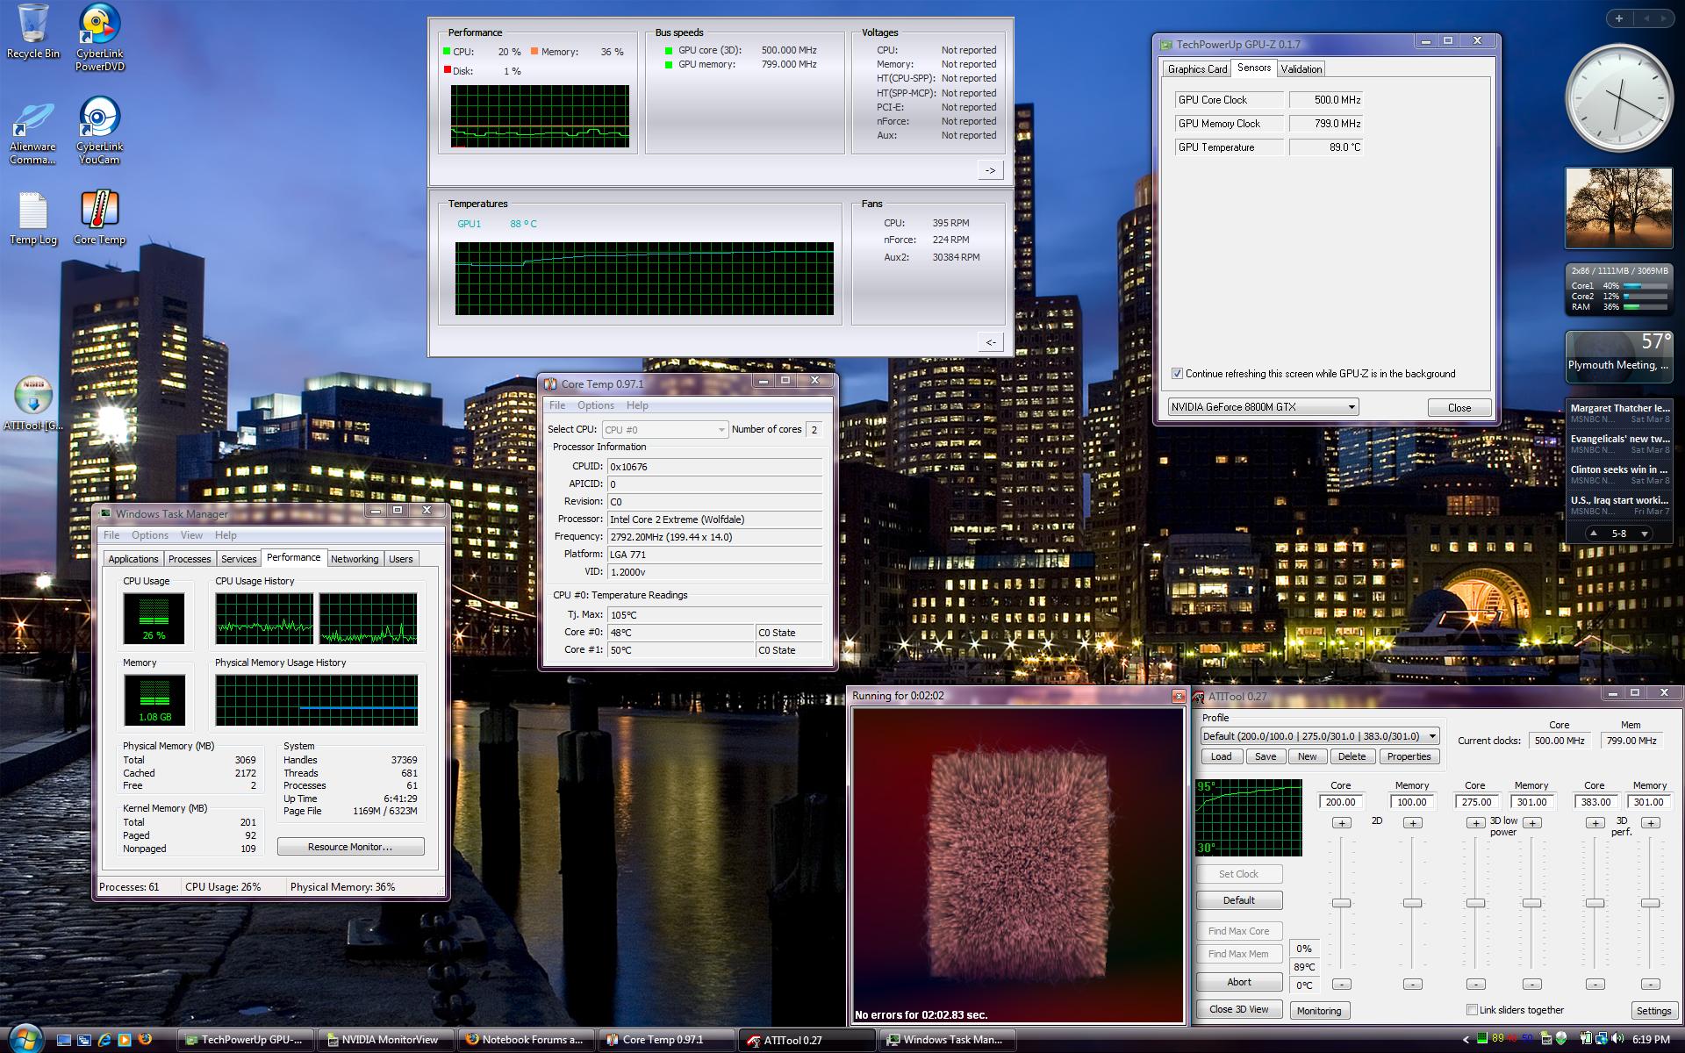Viewport: 1685px width, 1053px height.
Task: Click the volume speaker tray icon
Action: click(1617, 1039)
